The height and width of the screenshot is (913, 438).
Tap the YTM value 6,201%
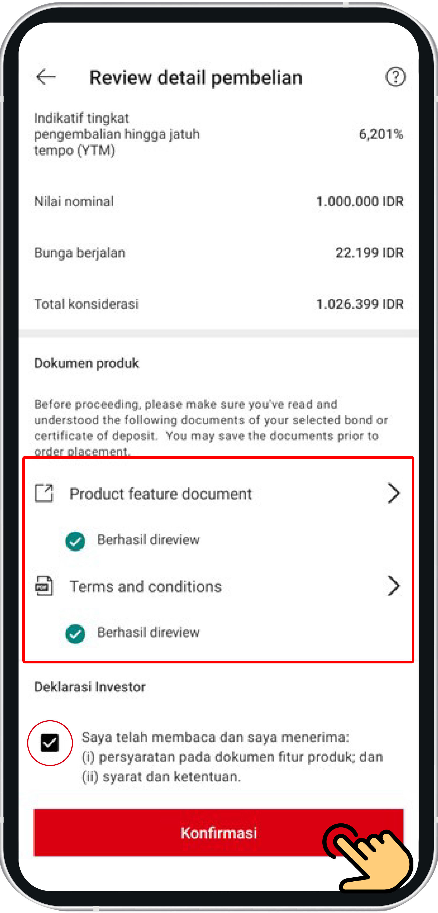[381, 134]
